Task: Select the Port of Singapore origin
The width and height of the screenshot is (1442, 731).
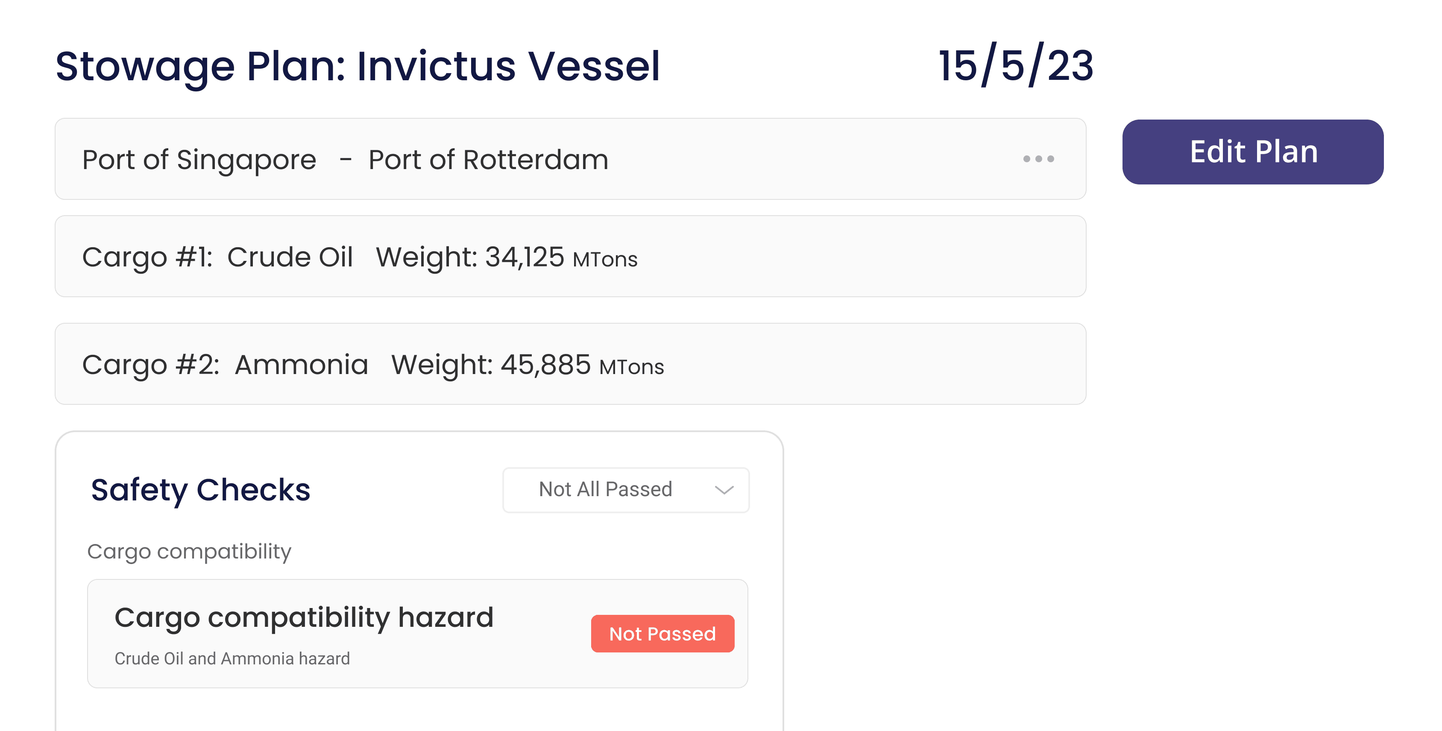Action: [199, 160]
